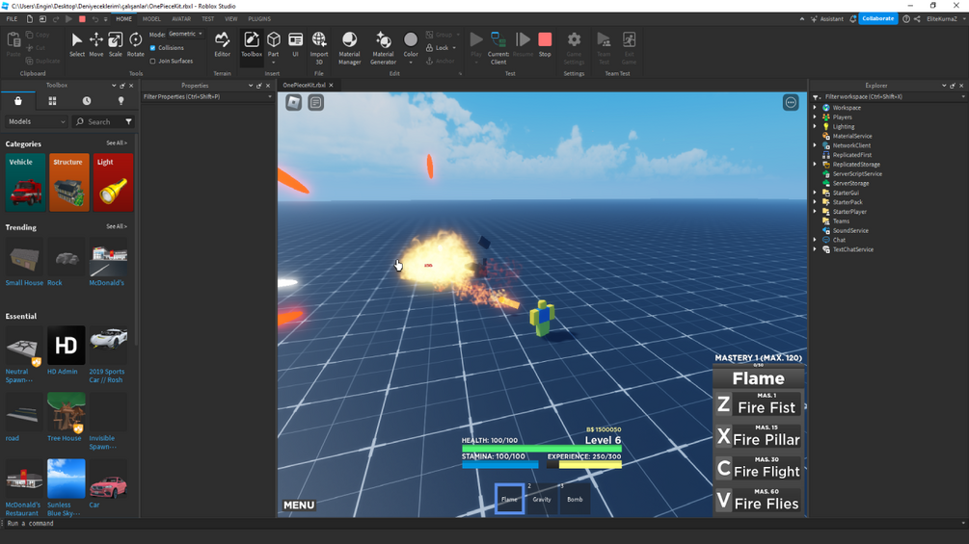Select the Gravity hotbar slot

pos(542,499)
